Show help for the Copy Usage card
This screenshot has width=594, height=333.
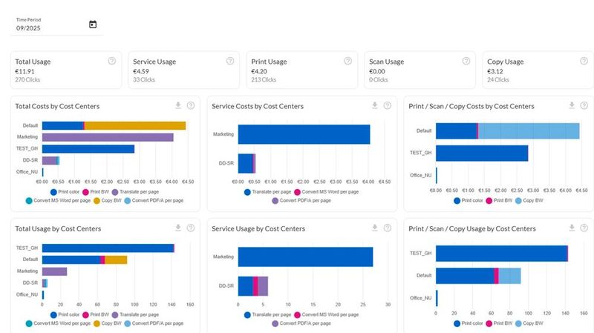click(x=584, y=61)
